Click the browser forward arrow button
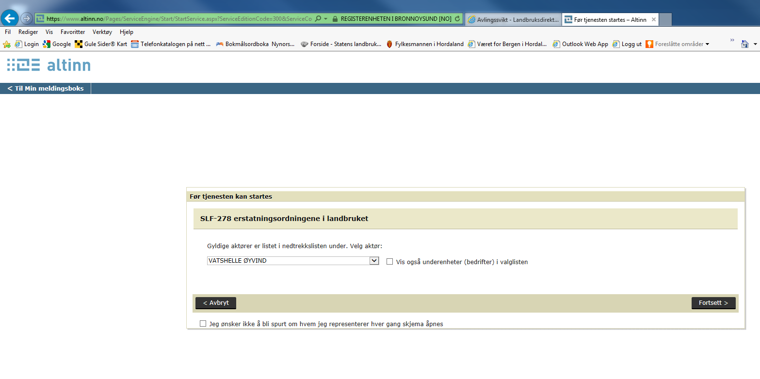 (x=26, y=18)
